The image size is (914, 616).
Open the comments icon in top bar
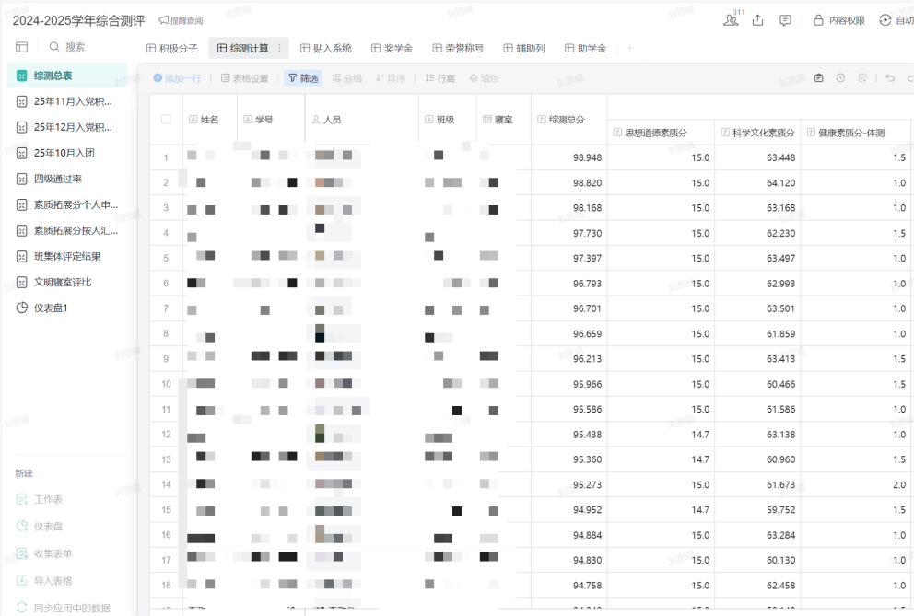[785, 20]
